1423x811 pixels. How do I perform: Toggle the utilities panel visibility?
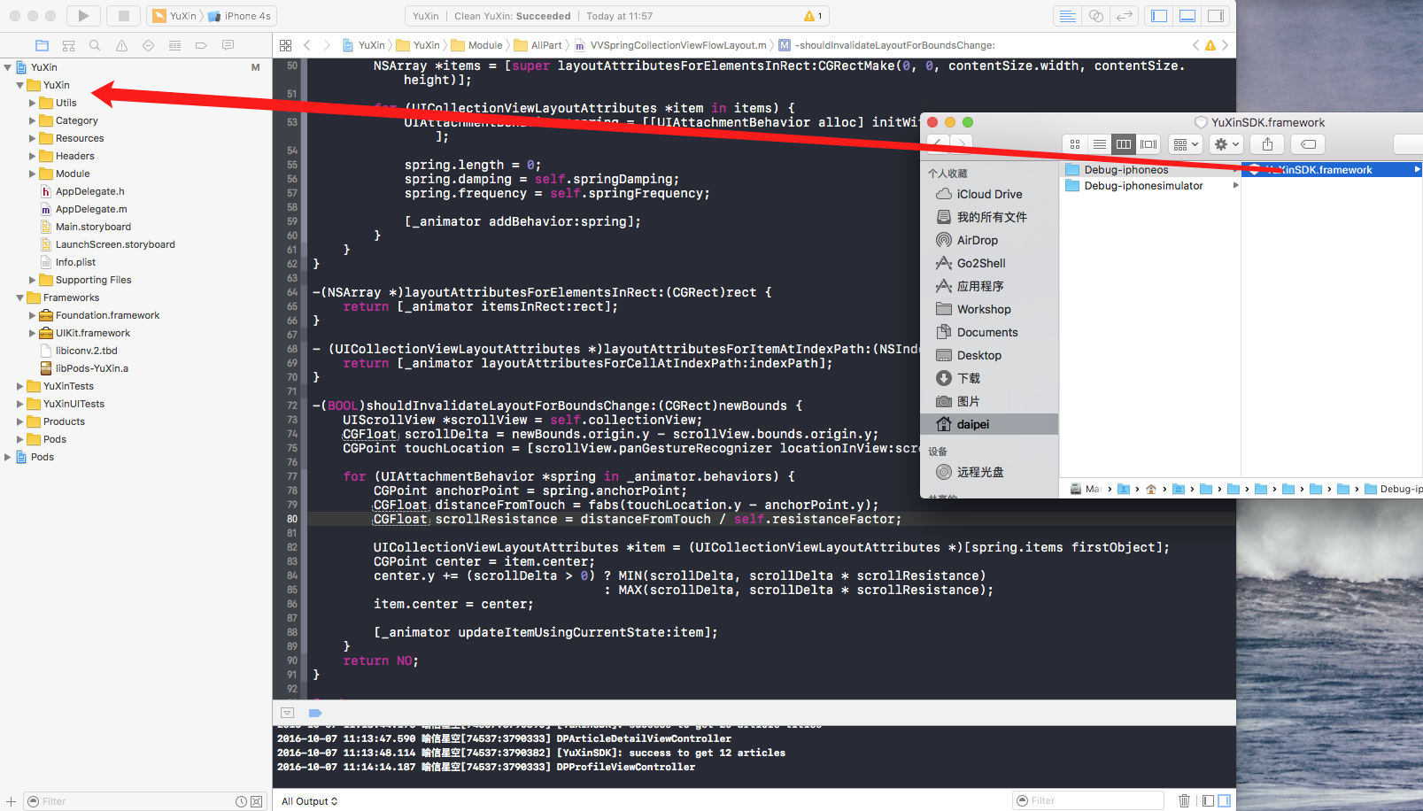pyautogui.click(x=1216, y=16)
